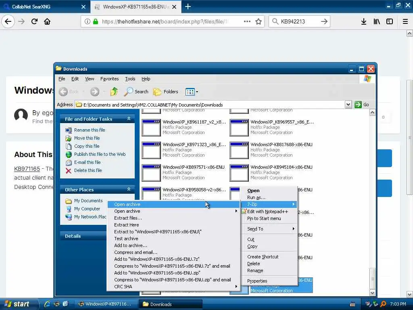Show site information icon in address bar
413x310 pixels.
[88, 21]
